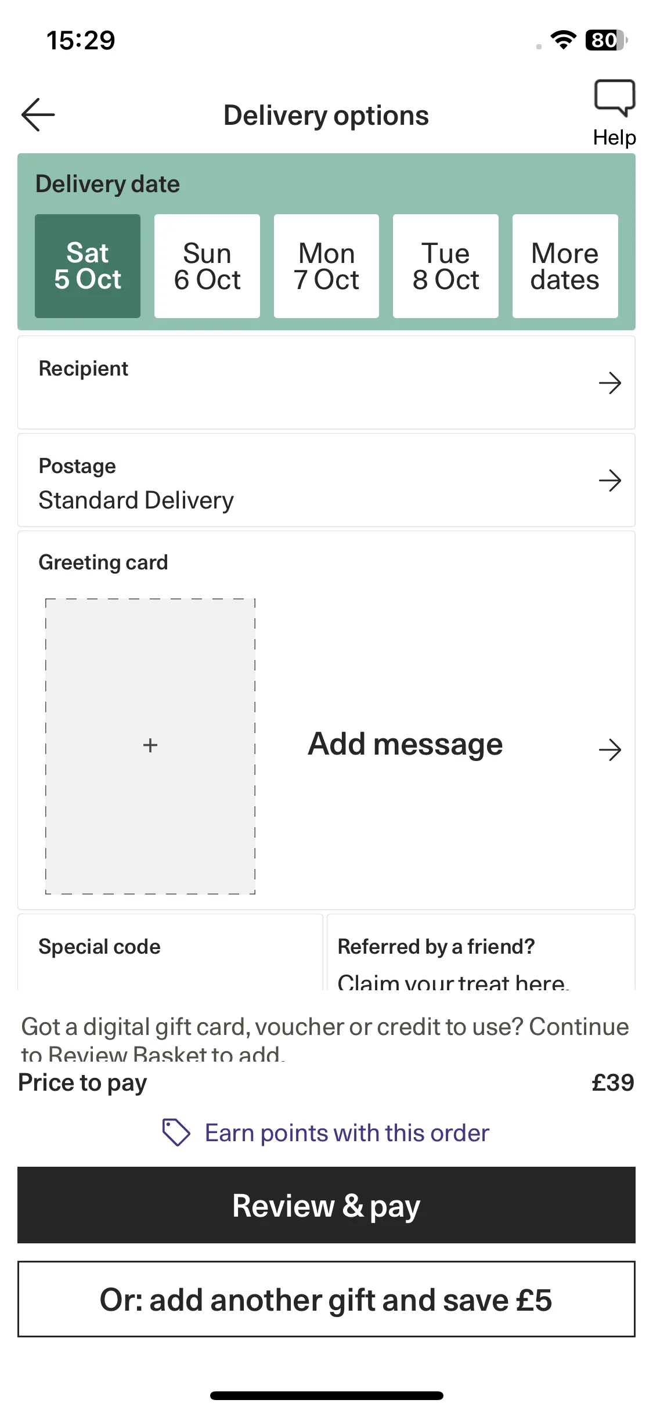Choose Tue 8 Oct delivery date
This screenshot has height=1414, width=653.
[x=446, y=266]
